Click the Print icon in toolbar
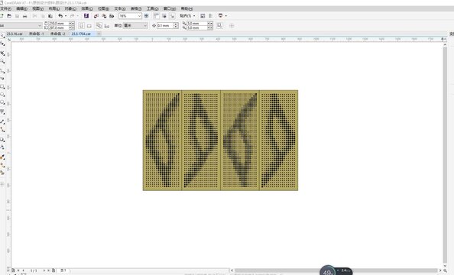 tap(25, 16)
